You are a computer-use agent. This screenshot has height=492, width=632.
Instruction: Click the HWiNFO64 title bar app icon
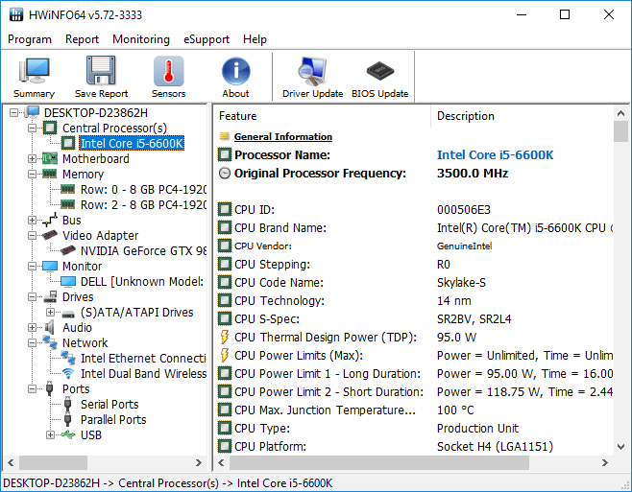tap(16, 14)
